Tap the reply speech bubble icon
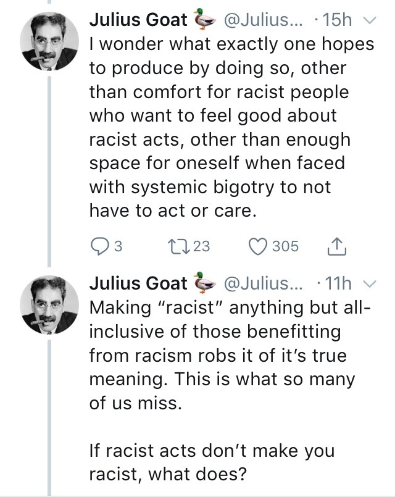Image resolution: width=395 pixels, height=497 pixels. [x=99, y=247]
